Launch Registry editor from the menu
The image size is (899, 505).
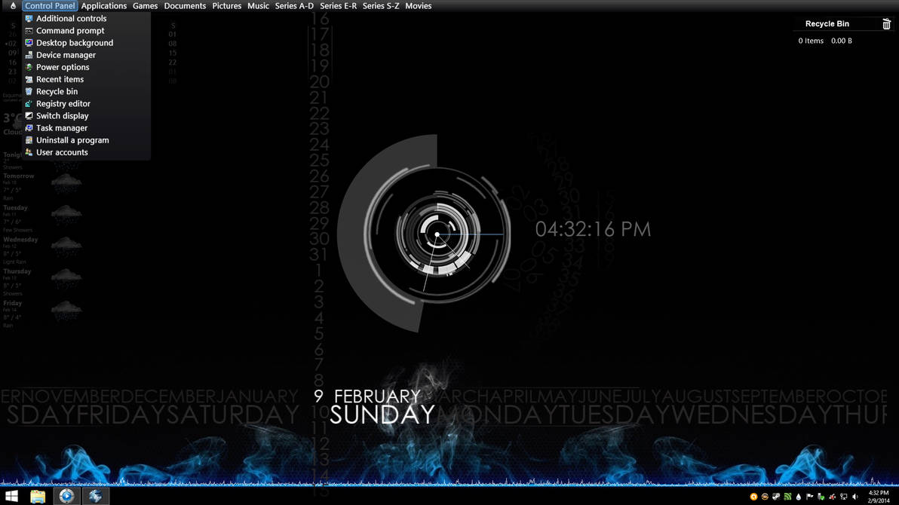click(86, 104)
